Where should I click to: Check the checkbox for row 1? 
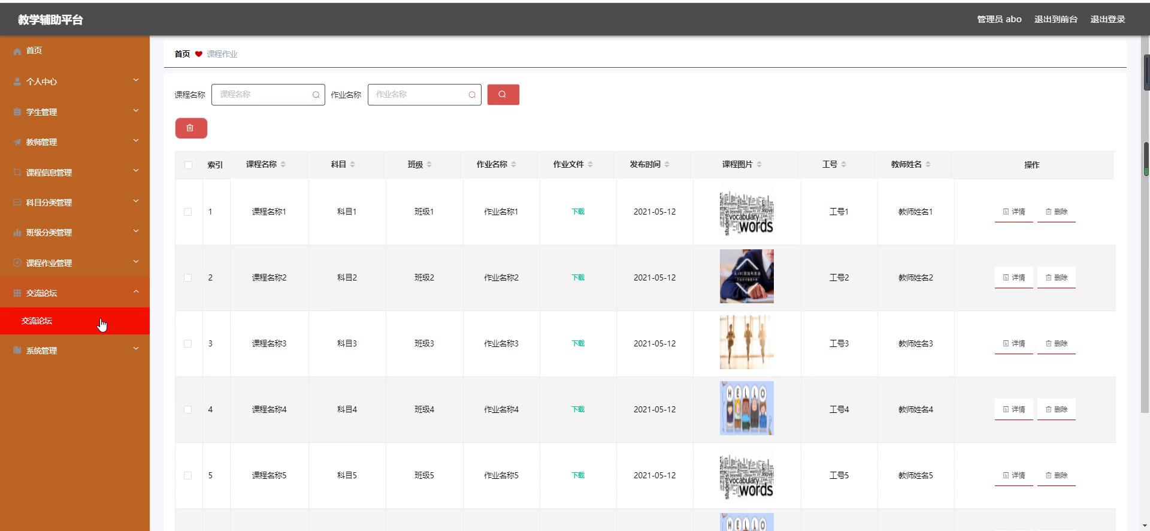(x=187, y=212)
